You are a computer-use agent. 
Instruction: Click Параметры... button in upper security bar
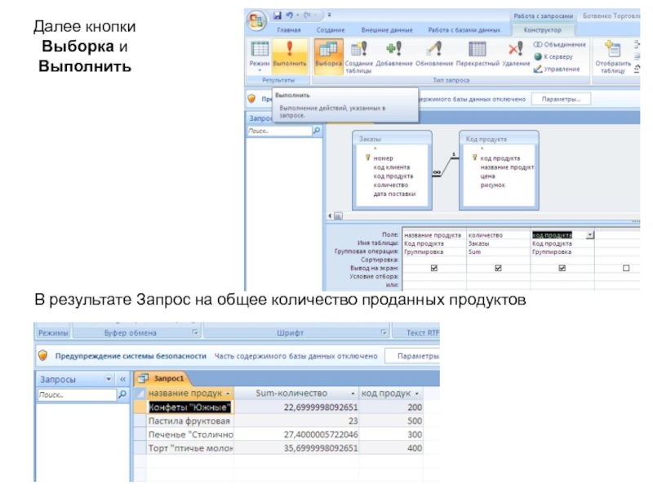coord(561,99)
